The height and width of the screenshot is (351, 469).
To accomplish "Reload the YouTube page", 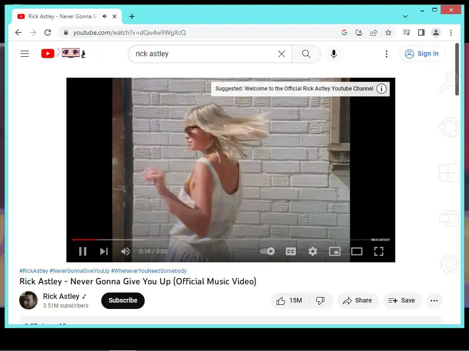I will 48,32.
